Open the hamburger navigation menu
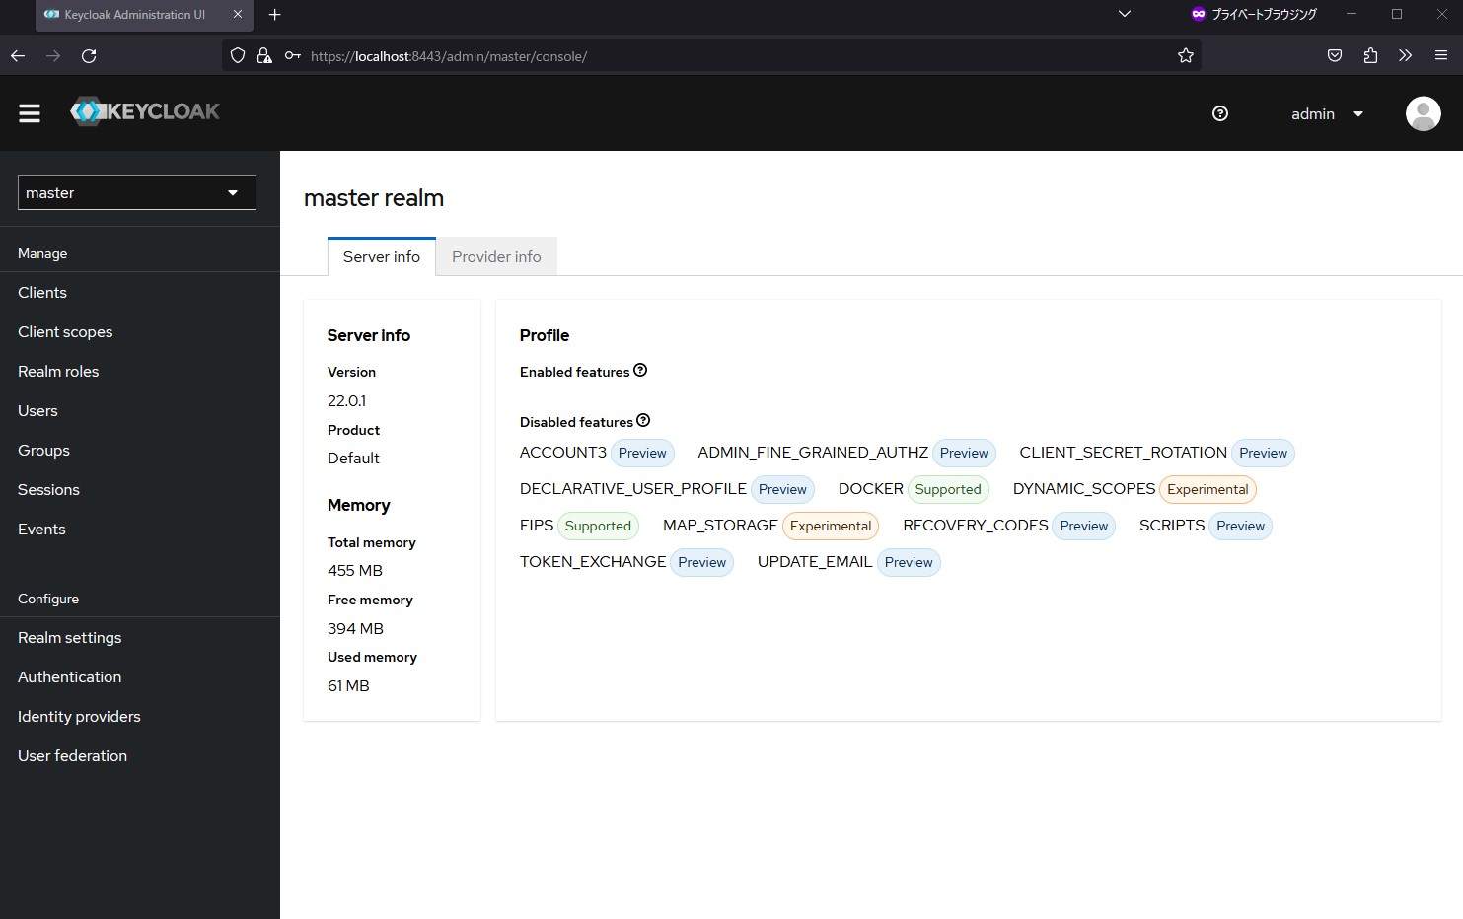The width and height of the screenshot is (1463, 919). (x=30, y=113)
